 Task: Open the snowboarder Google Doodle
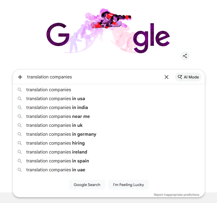(x=108, y=31)
